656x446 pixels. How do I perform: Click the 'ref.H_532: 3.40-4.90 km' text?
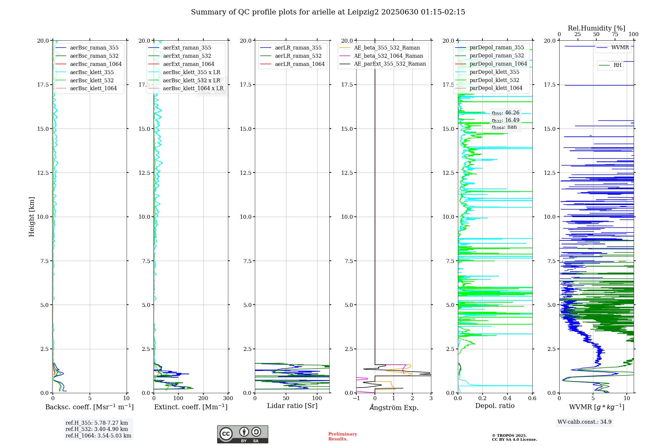(x=97, y=429)
